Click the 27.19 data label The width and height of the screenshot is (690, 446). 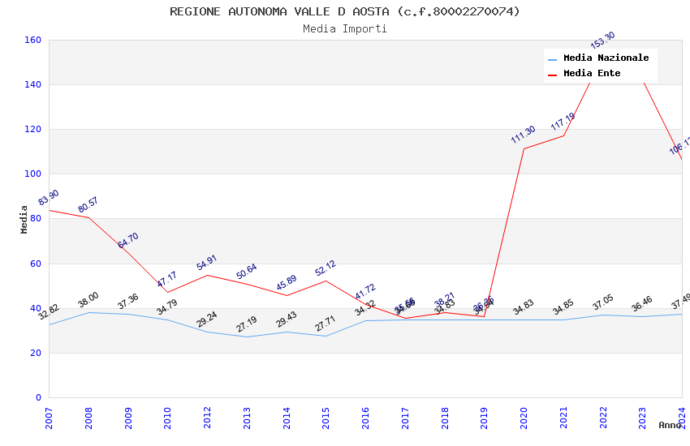pos(247,324)
